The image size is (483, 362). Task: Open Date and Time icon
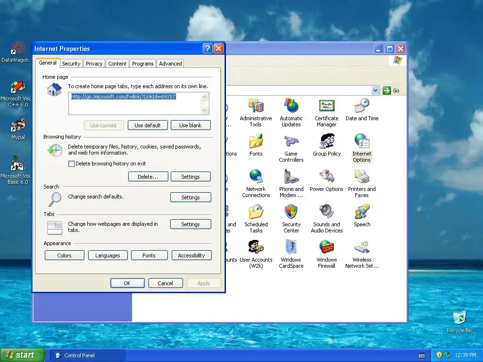[362, 109]
